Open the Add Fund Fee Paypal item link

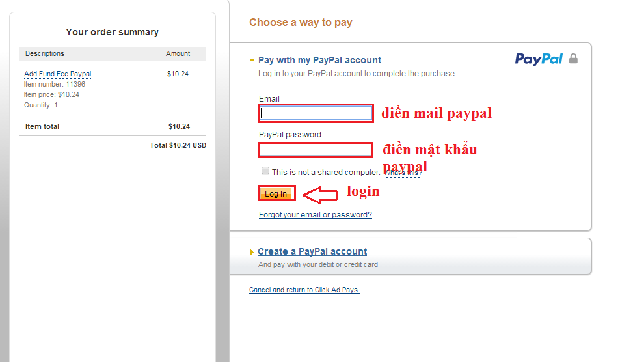[58, 74]
